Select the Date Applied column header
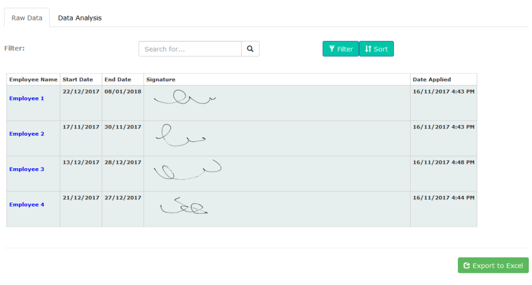The height and width of the screenshot is (285, 532). [443, 80]
